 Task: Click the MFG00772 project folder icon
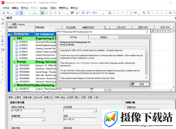click(17, 89)
